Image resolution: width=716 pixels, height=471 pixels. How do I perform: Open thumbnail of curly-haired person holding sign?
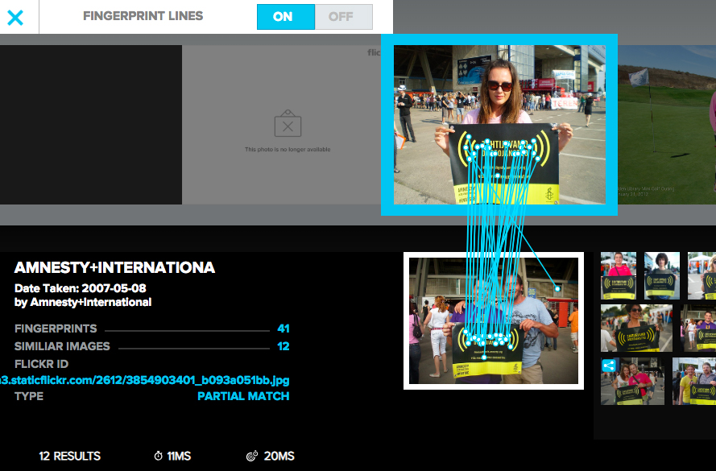[661, 275]
